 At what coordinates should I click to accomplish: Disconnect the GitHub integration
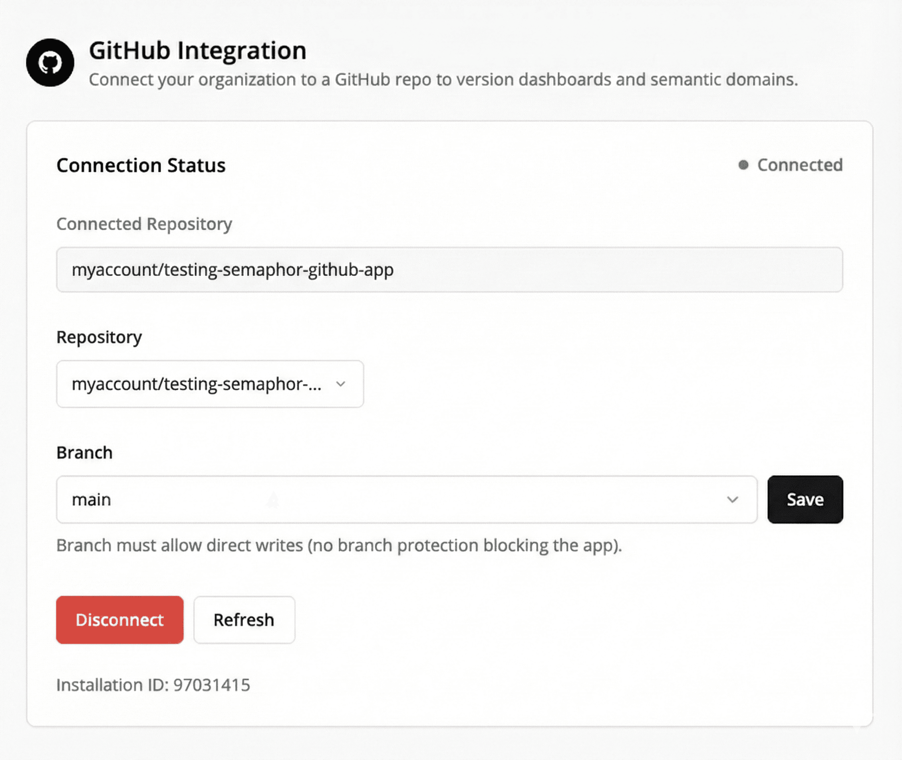120,620
